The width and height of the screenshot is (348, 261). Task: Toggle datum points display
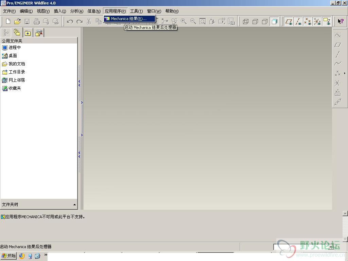click(x=308, y=21)
